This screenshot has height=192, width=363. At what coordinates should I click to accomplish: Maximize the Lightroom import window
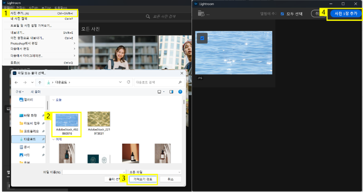(343, 4)
